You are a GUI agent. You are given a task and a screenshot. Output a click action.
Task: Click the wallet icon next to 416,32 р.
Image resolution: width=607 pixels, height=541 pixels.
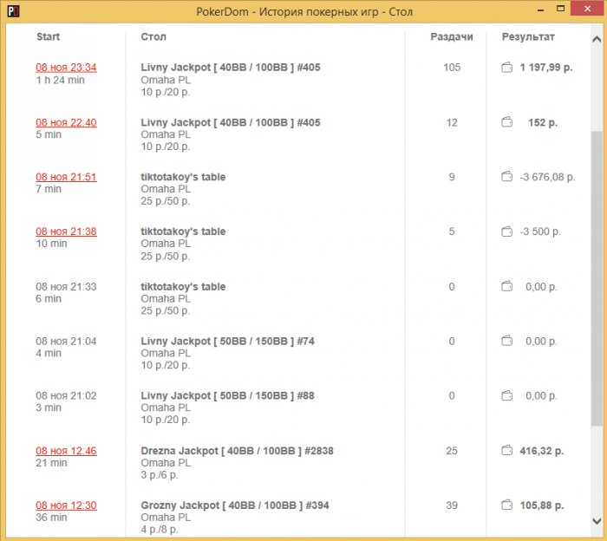(507, 451)
